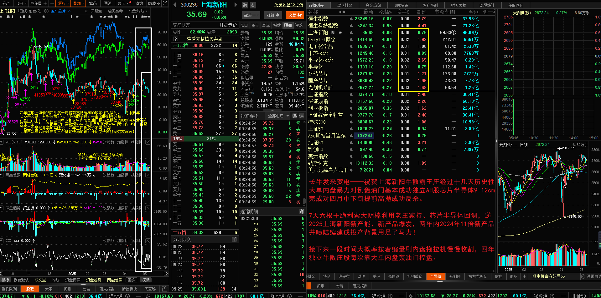The image size is (601, 298).
Task: Close the VOL indicator panel
Action: click(x=148, y=142)
